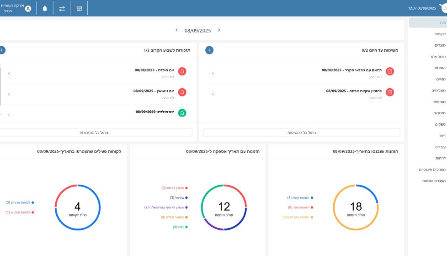Open the notifications bell in top bar
This screenshot has width=447, height=256.
coord(45,8)
